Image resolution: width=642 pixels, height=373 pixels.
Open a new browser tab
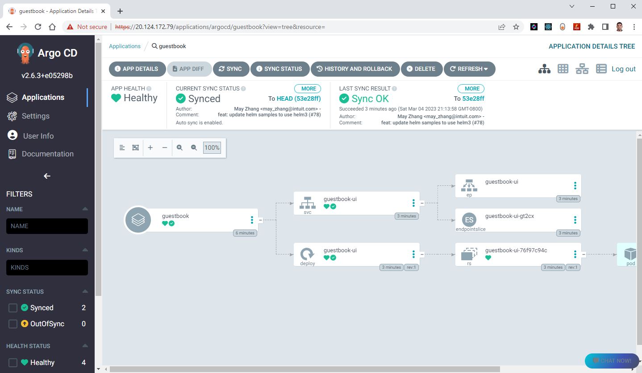(x=120, y=11)
